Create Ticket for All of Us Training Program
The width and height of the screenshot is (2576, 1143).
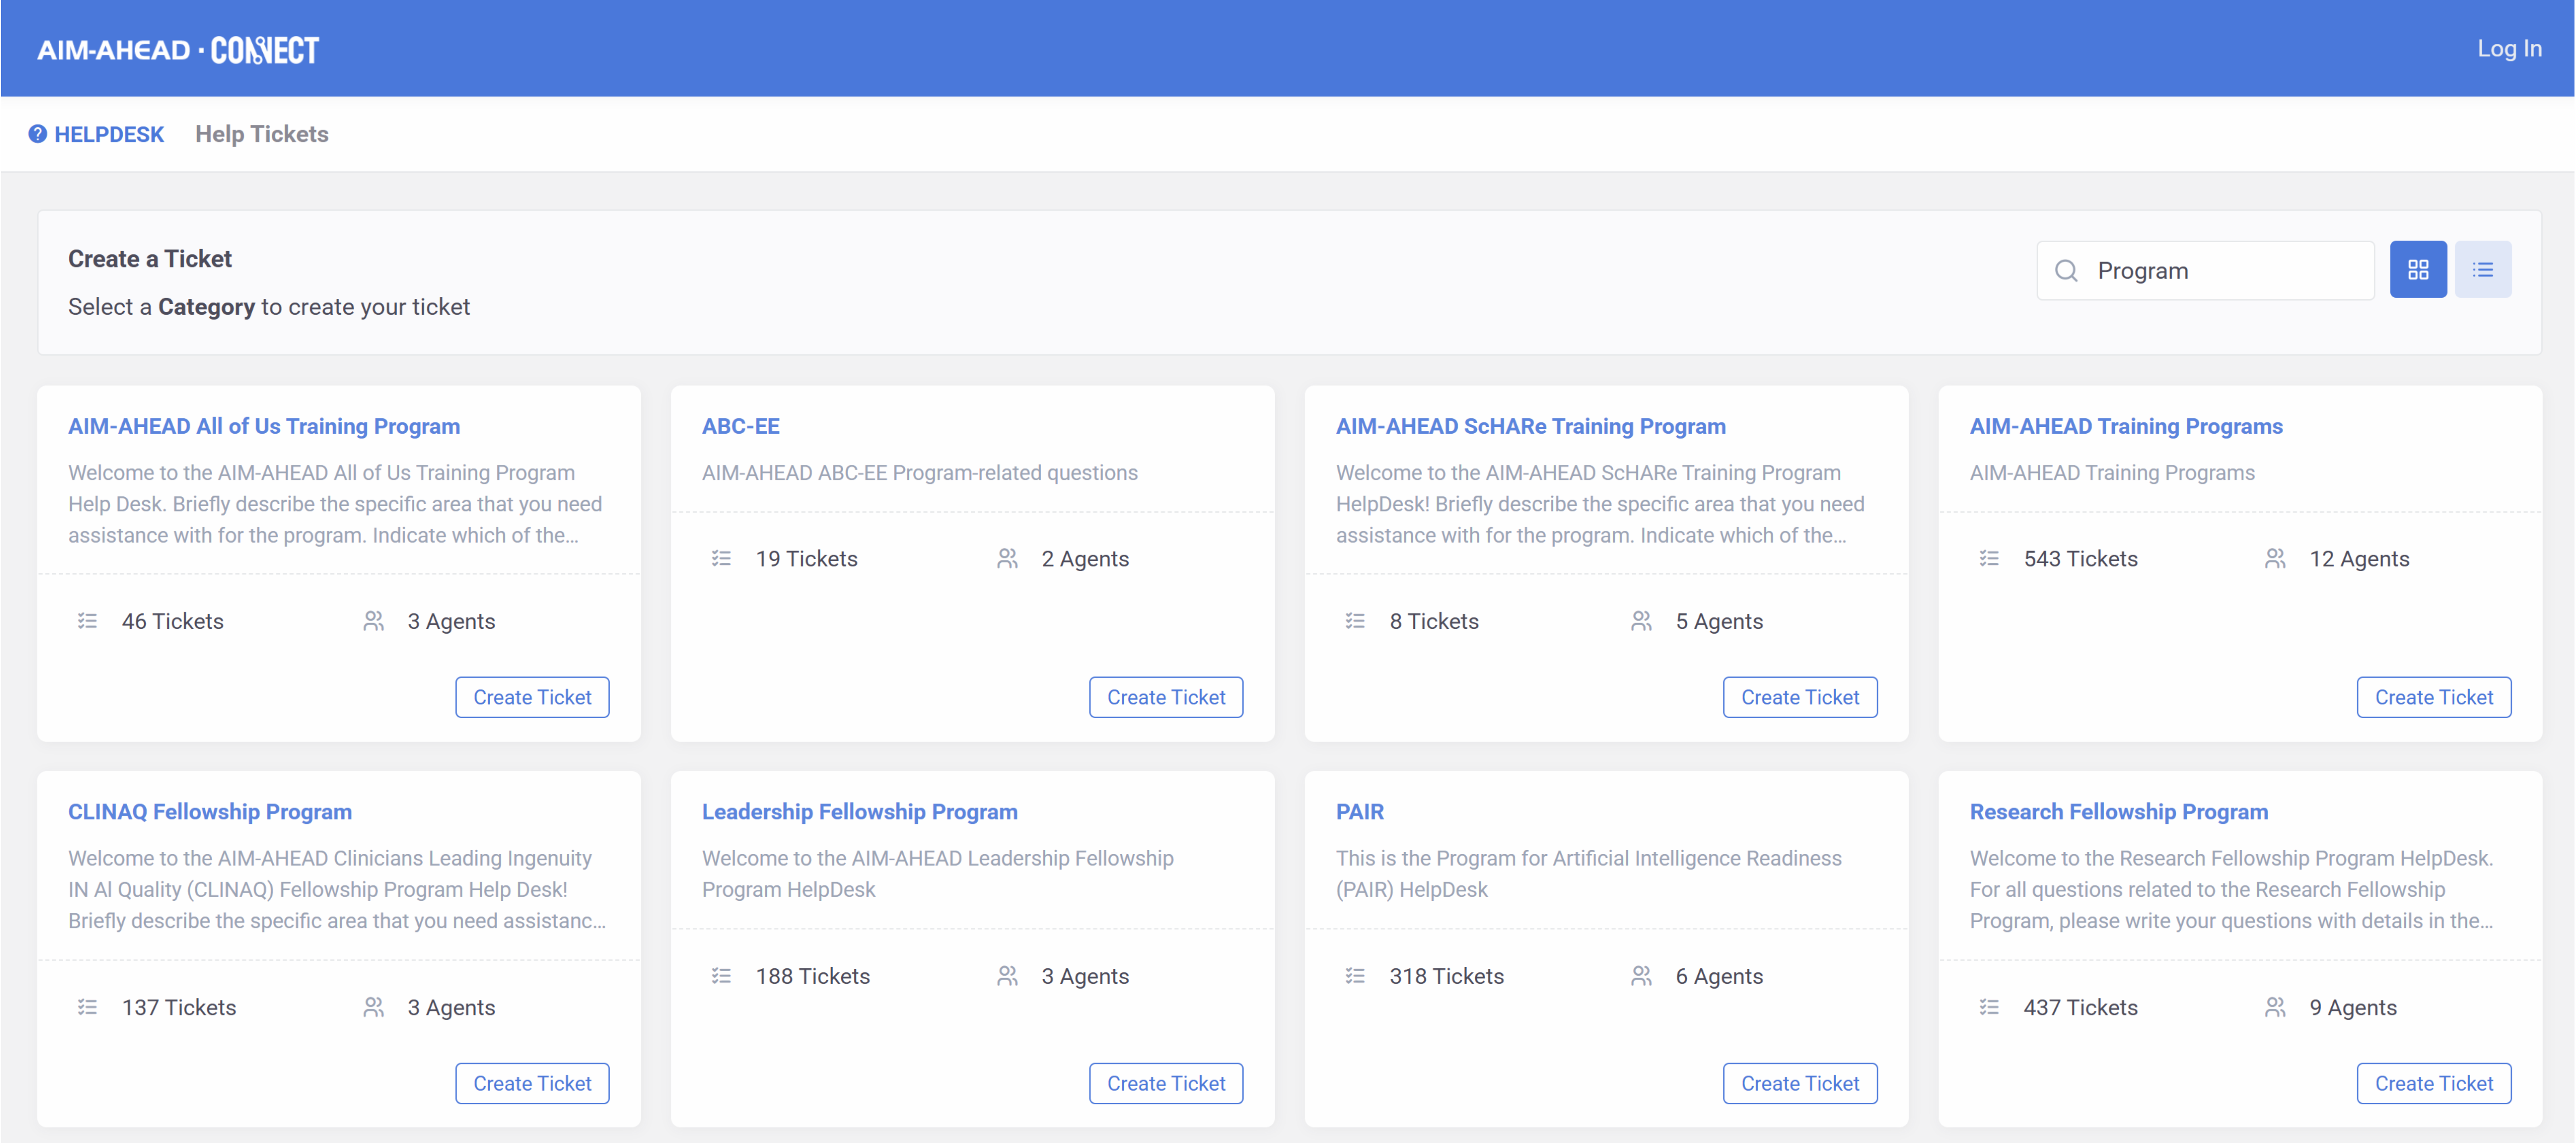532,697
